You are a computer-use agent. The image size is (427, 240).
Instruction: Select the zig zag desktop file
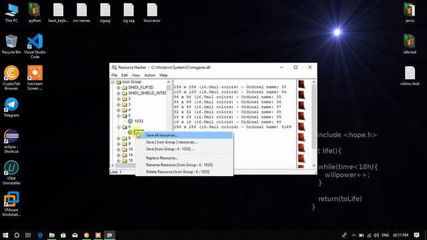(129, 13)
